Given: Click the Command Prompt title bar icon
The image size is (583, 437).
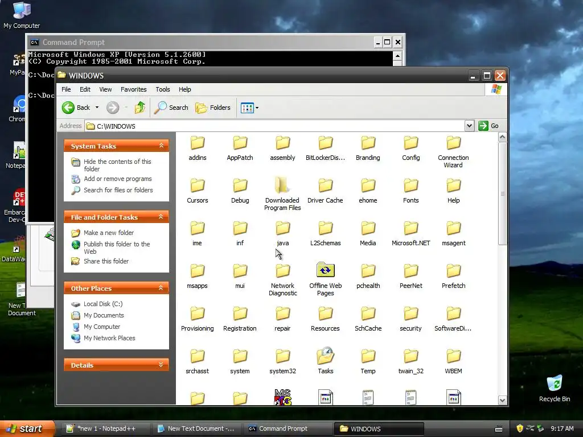Looking at the screenshot, I should (x=35, y=42).
